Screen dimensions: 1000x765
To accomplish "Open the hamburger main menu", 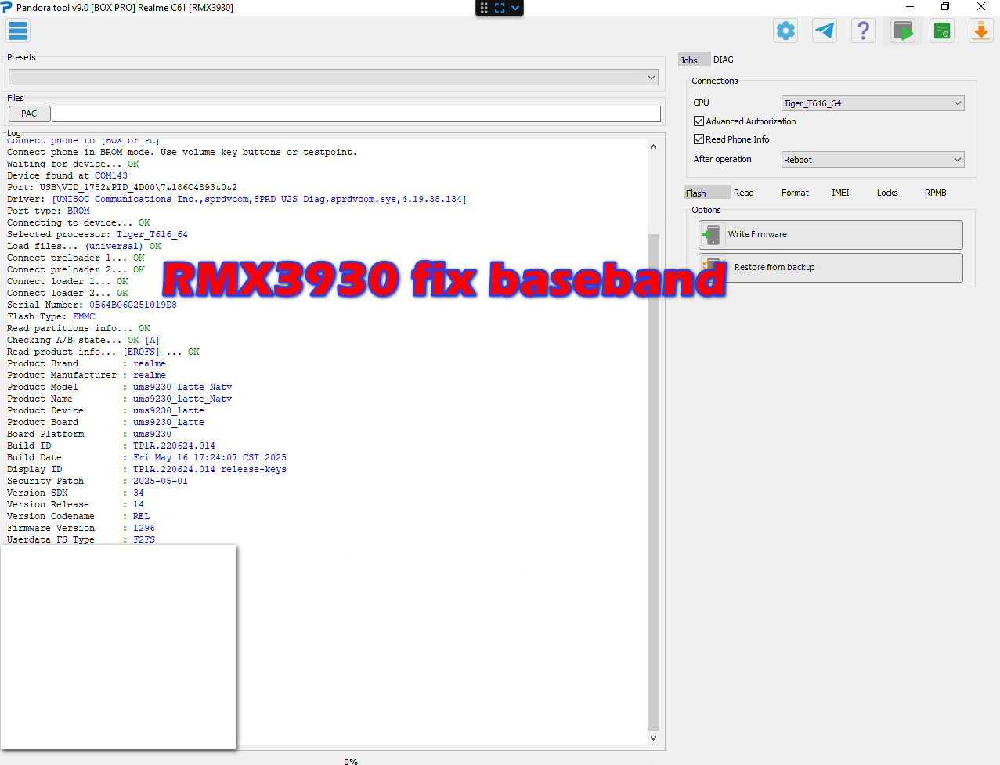I will (x=18, y=31).
